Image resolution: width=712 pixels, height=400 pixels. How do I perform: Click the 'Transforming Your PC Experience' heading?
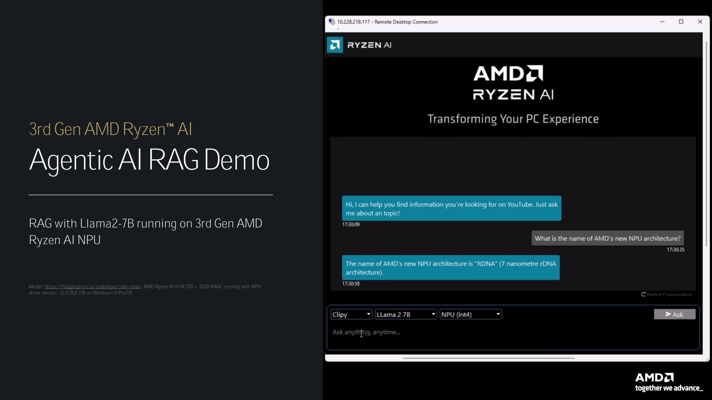[513, 119]
